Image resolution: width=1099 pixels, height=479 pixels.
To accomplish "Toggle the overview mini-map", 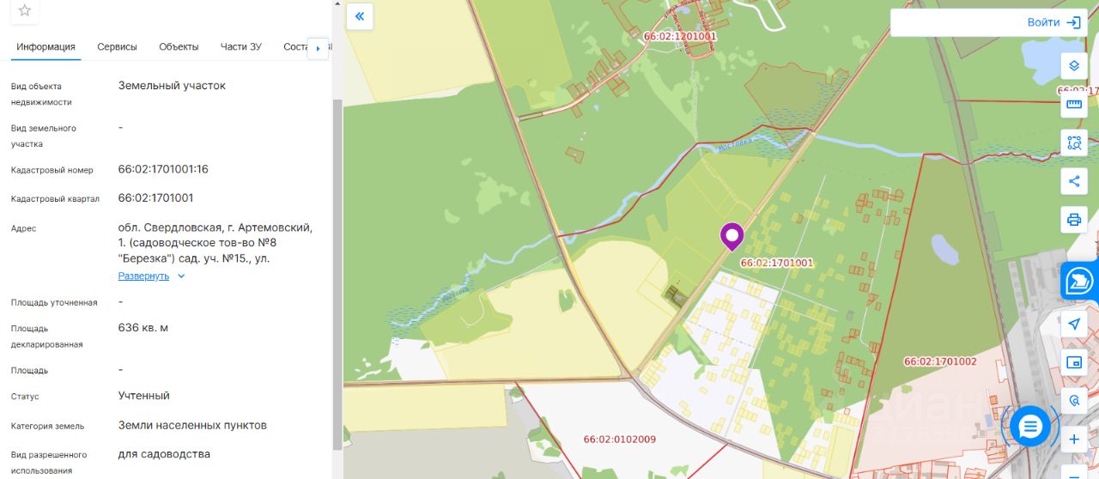I will (1073, 362).
